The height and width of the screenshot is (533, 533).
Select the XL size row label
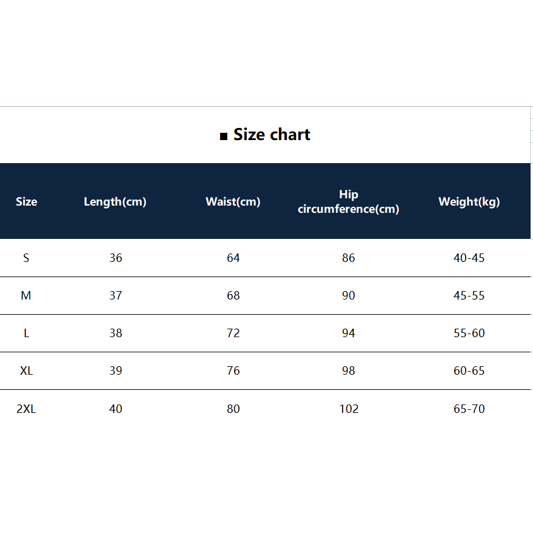26,371
